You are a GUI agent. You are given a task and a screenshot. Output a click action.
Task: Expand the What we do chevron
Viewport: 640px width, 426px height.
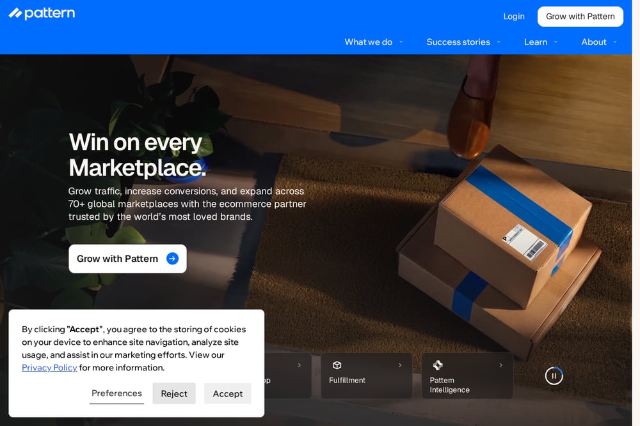401,42
